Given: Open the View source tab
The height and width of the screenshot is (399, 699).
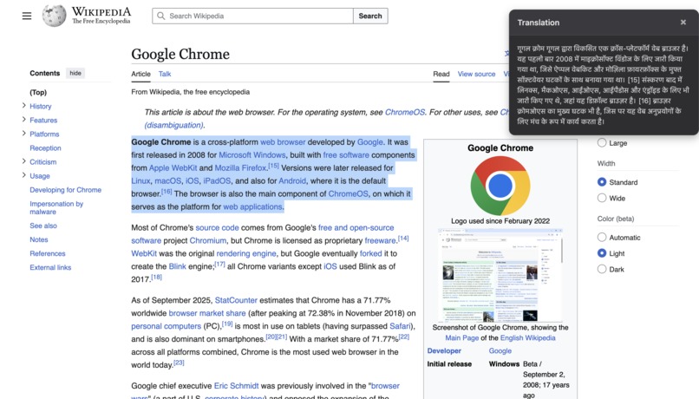Looking at the screenshot, I should pyautogui.click(x=476, y=74).
